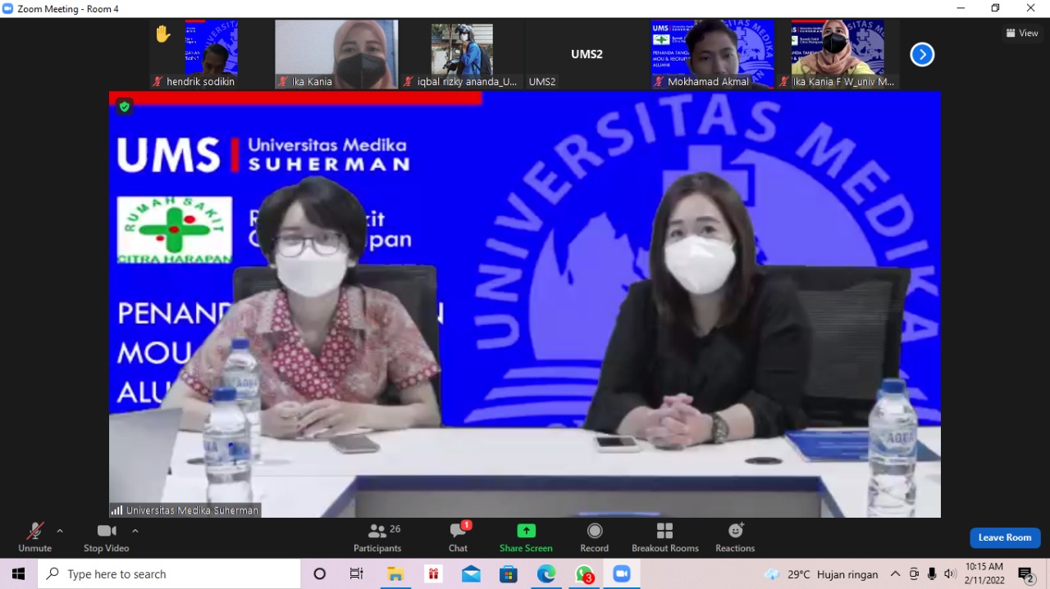Select the UMS2 participant tile

(587, 54)
